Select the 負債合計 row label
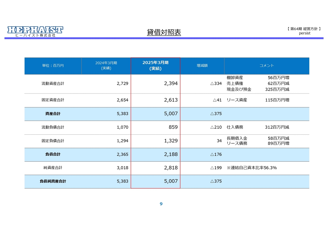328x231 pixels. pos(53,154)
